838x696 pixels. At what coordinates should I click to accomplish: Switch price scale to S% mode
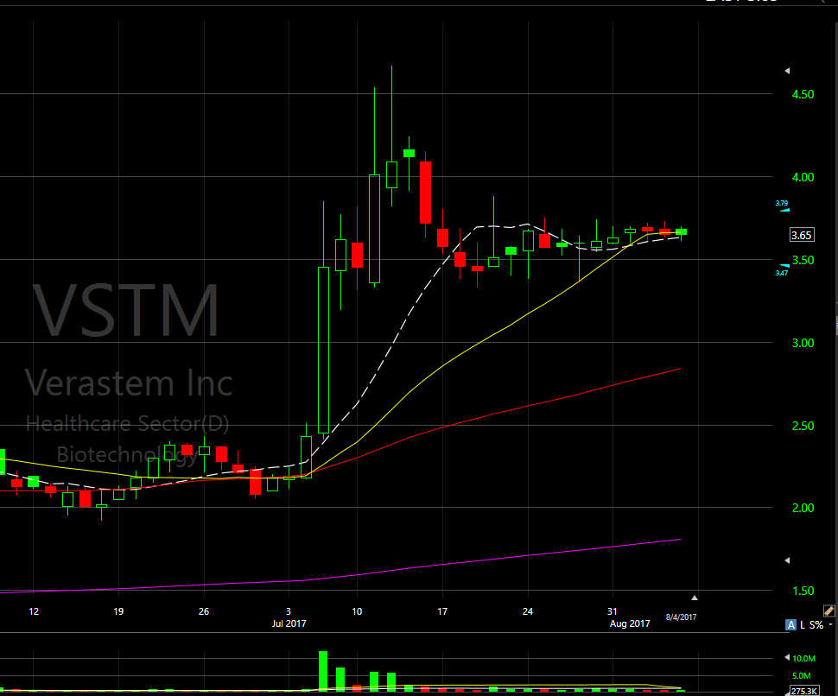816,625
